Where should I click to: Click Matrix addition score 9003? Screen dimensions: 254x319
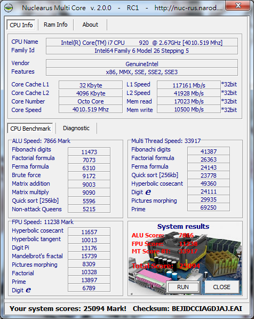point(89,185)
